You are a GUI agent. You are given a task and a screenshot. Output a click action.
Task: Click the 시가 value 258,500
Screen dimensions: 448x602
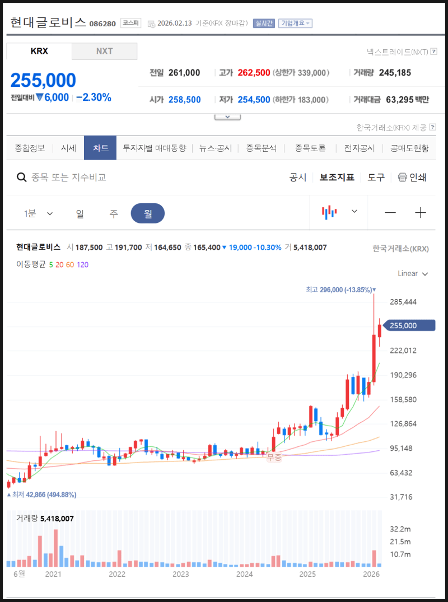click(x=185, y=100)
